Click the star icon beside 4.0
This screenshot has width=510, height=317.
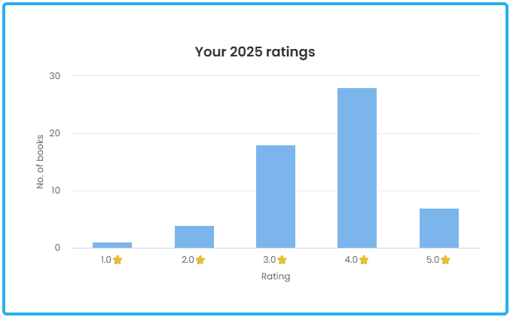coord(364,260)
